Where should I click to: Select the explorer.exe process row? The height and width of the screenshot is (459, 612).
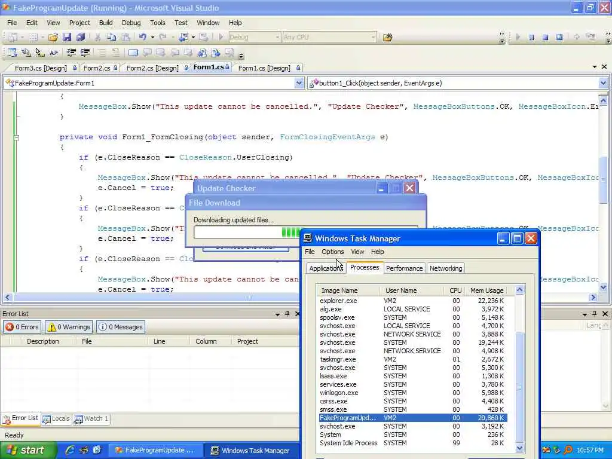pyautogui.click(x=412, y=301)
